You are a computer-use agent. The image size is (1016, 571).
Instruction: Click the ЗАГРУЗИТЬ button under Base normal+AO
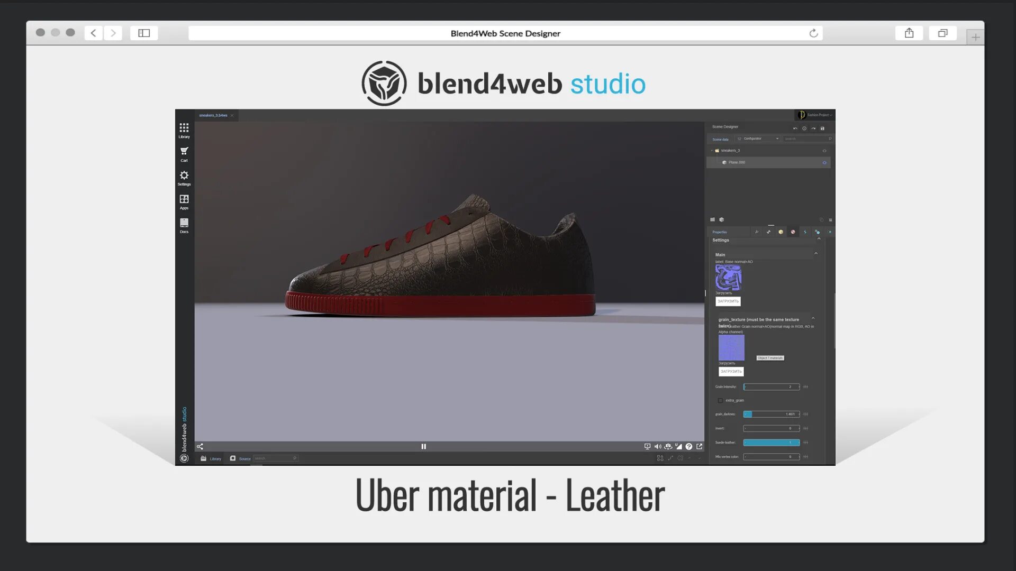pos(728,301)
